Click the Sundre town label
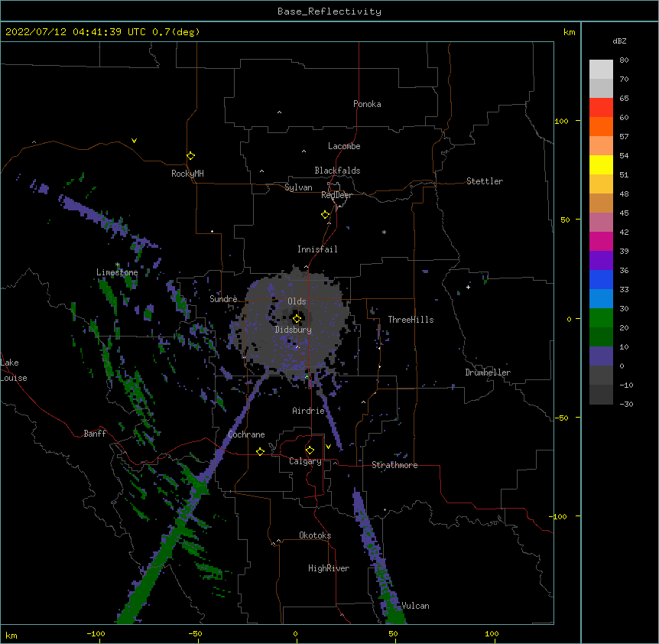659x644 pixels. (223, 299)
